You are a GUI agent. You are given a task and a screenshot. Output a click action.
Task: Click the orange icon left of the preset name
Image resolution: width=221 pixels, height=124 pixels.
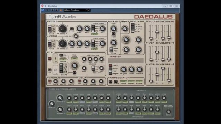click(61, 10)
